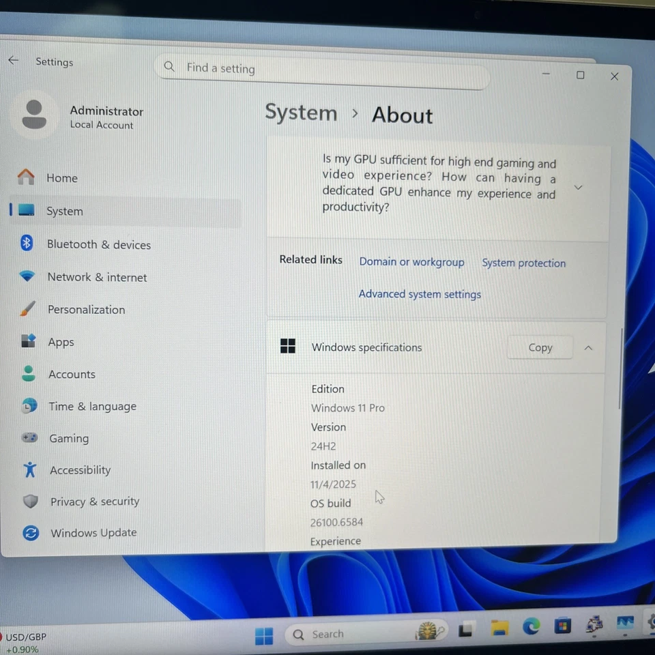This screenshot has width=655, height=655.
Task: Go to Network & internet settings
Action: pyautogui.click(x=98, y=277)
